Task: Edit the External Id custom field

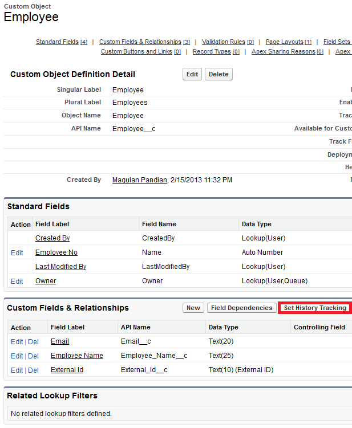Action: [17, 370]
